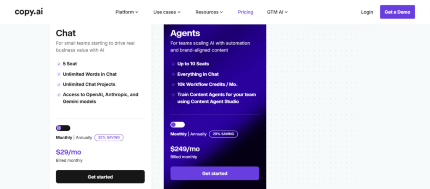Viewport: 430px width, 189px height.
Task: Click checkmark beside Access to OpenAI models
Action: [59, 95]
